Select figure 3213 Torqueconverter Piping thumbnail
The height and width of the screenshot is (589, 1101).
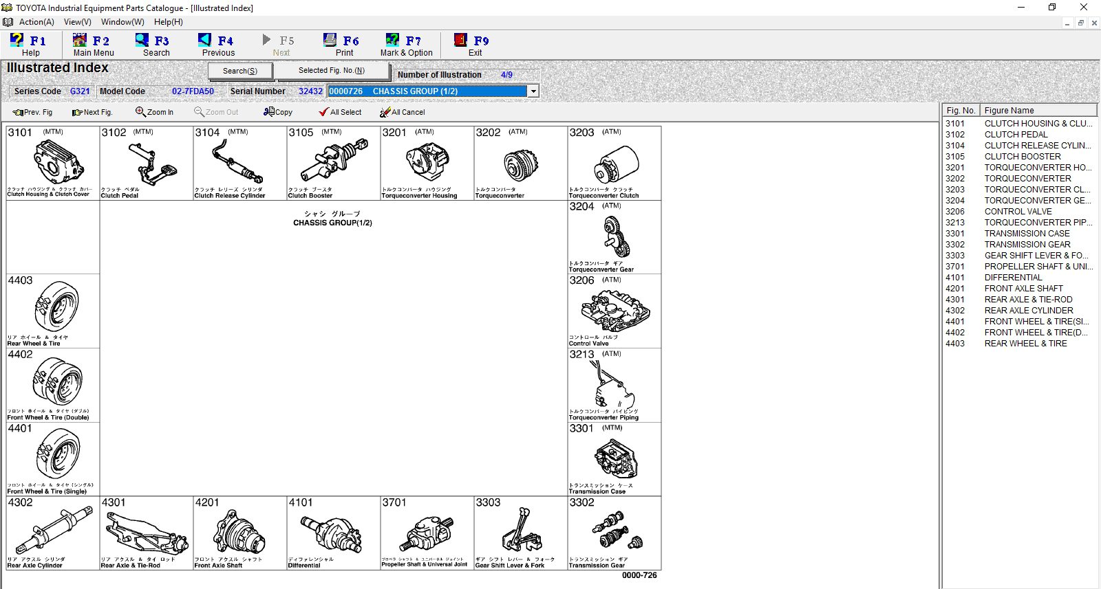pyautogui.click(x=614, y=386)
